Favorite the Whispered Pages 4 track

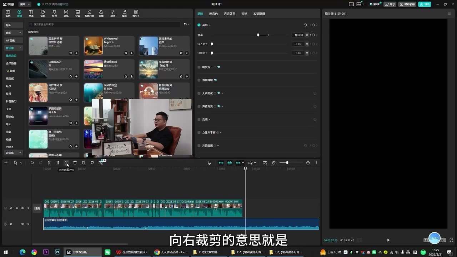point(126,53)
